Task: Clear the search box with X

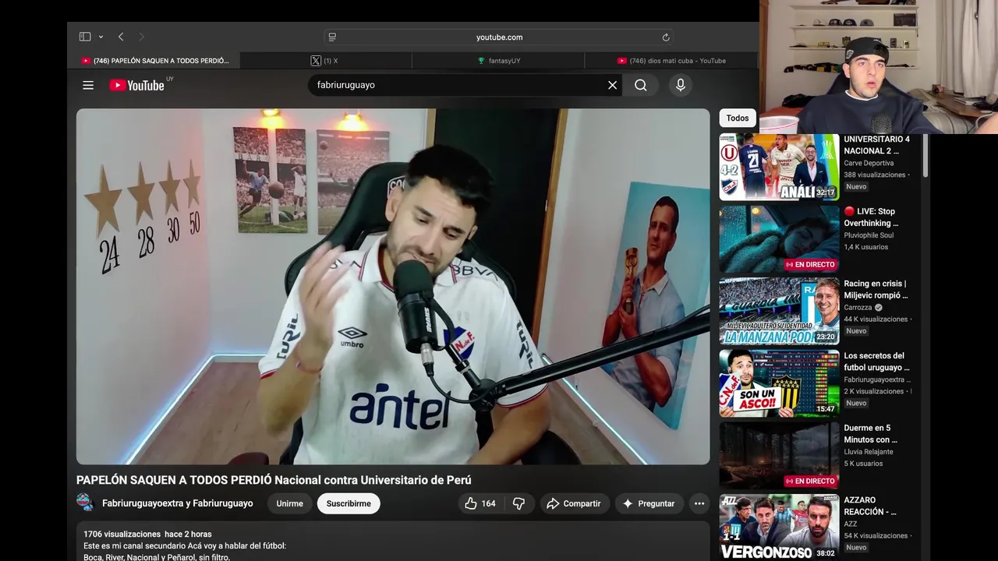Action: tap(613, 85)
